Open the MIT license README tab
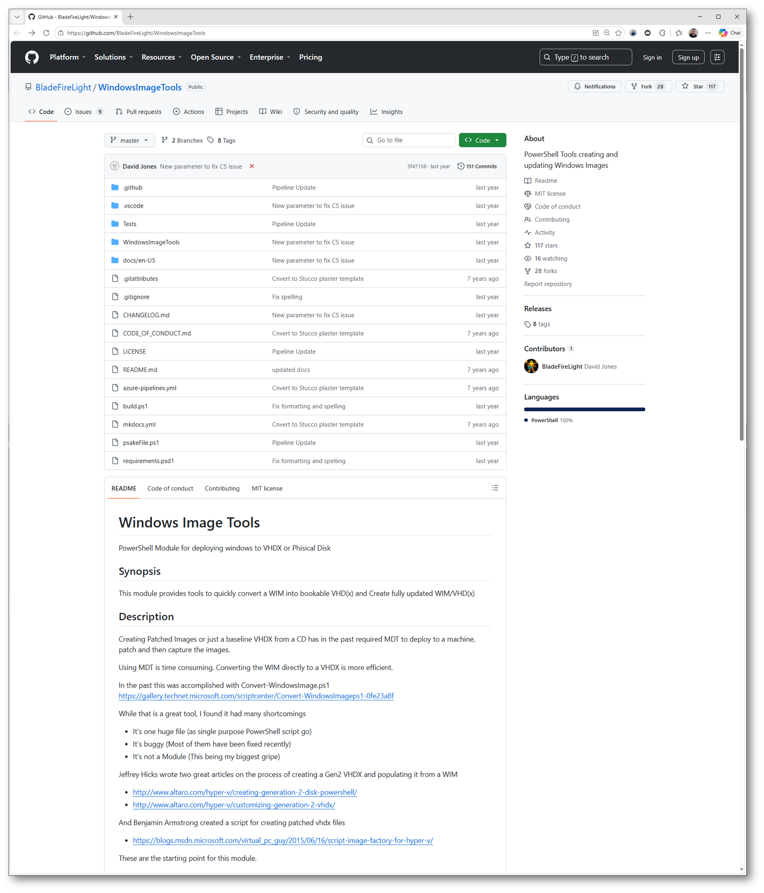764x893 pixels. pyautogui.click(x=267, y=488)
